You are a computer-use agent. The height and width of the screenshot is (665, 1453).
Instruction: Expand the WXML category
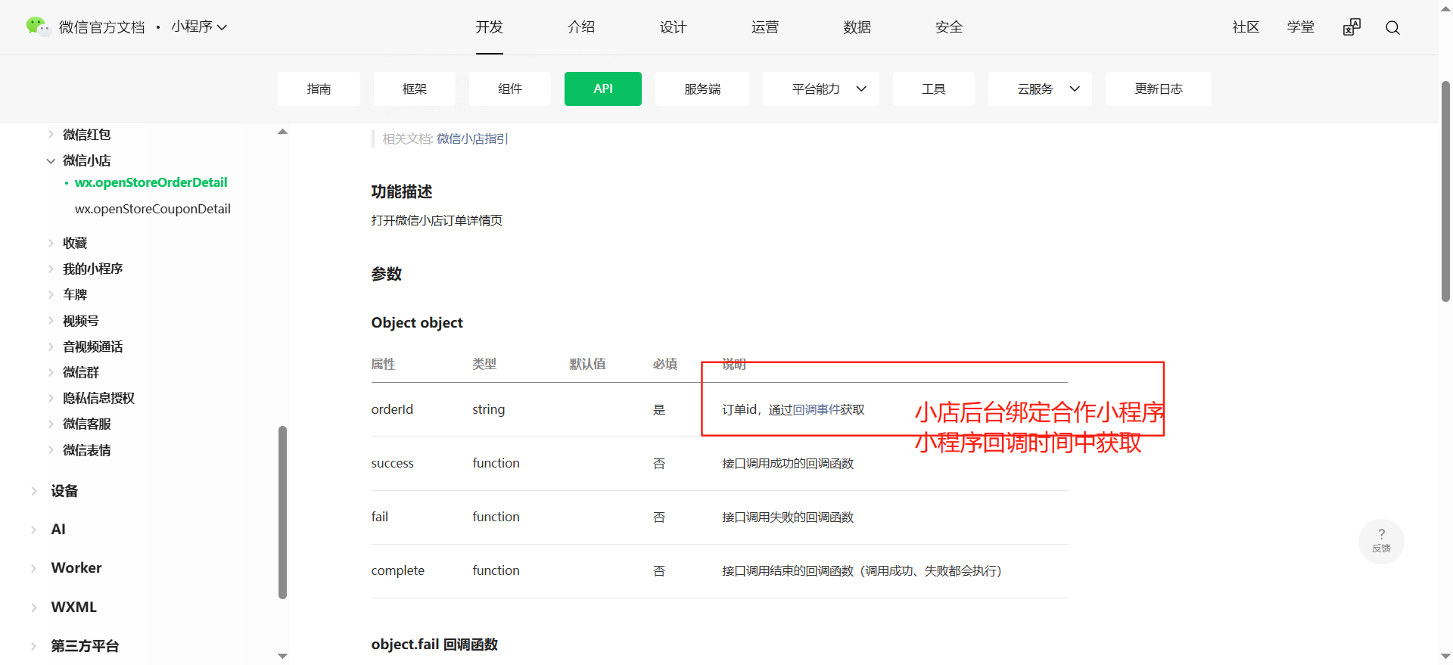34,608
